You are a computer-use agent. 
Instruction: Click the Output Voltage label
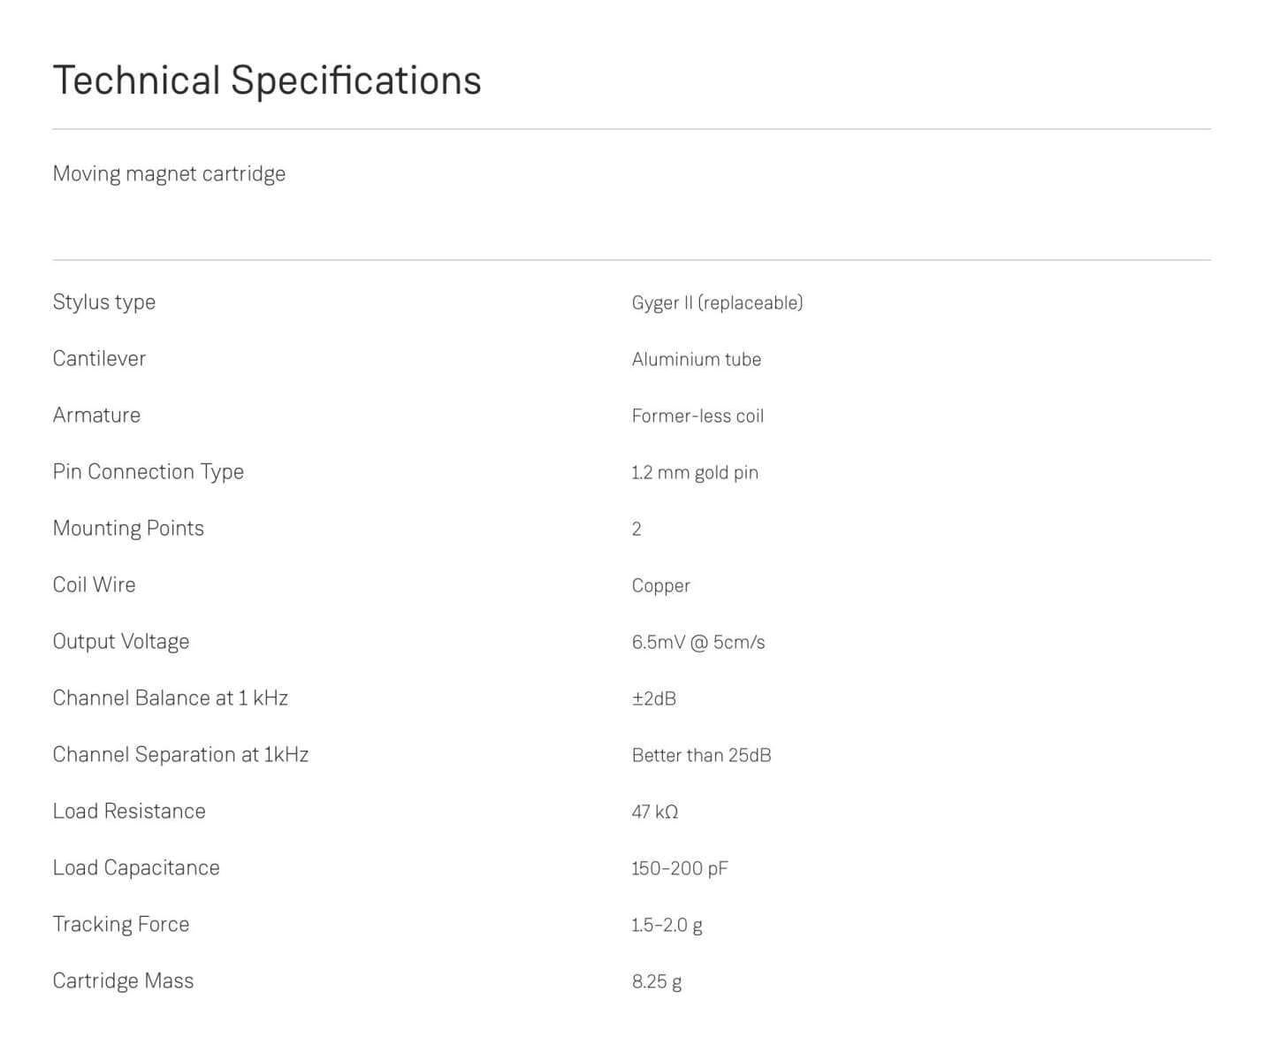(x=120, y=642)
